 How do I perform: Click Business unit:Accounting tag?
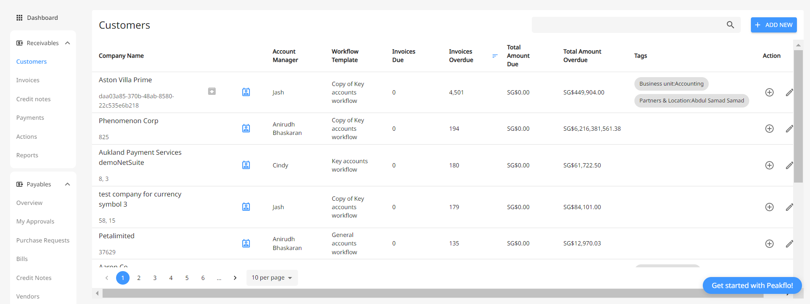click(671, 84)
